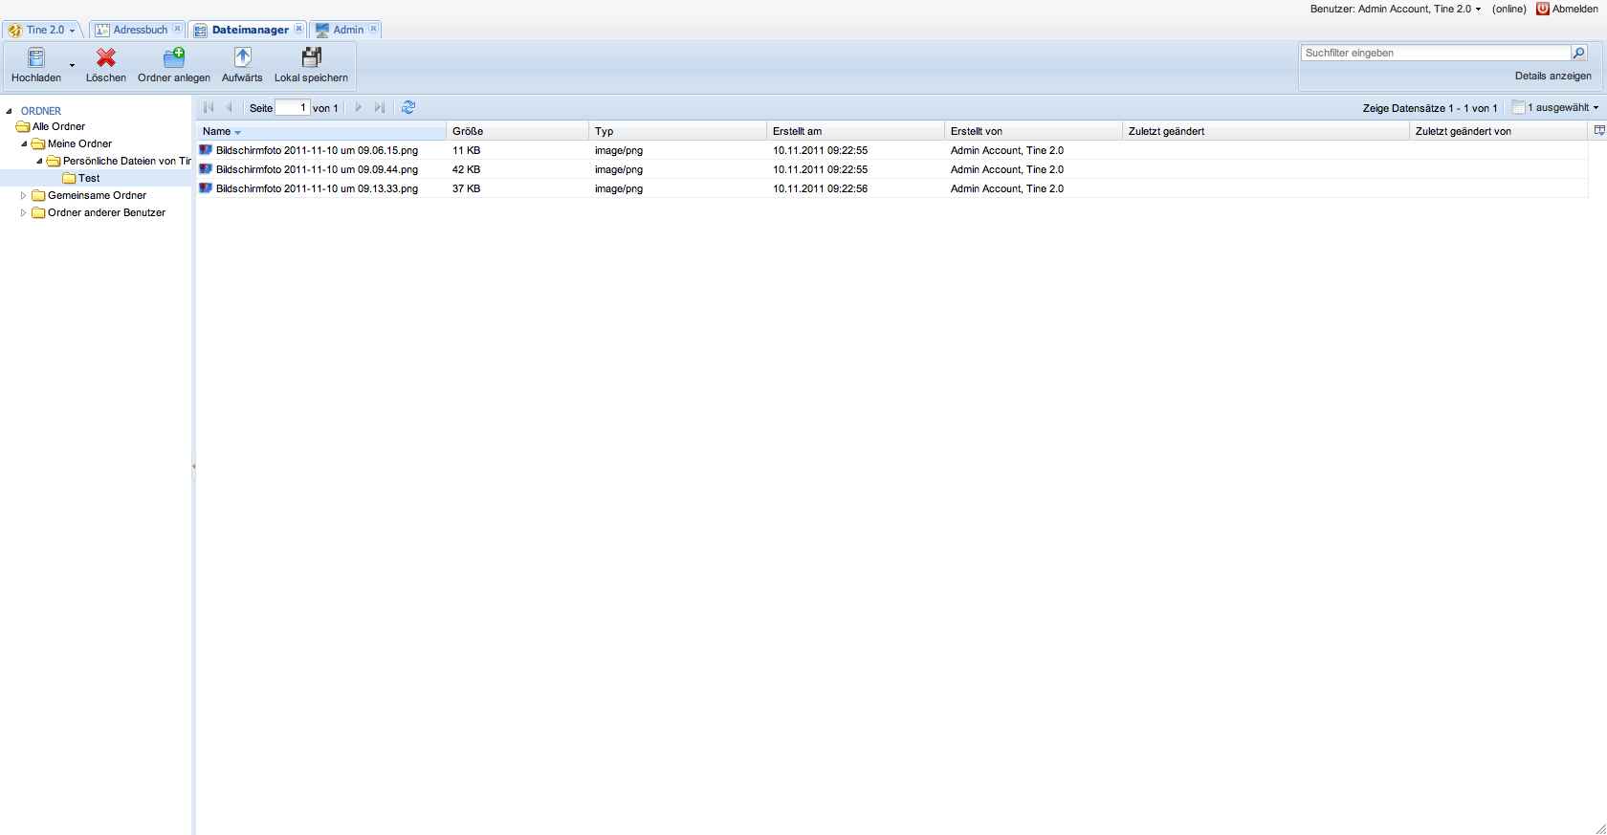Click the search magnifier icon

1578,54
